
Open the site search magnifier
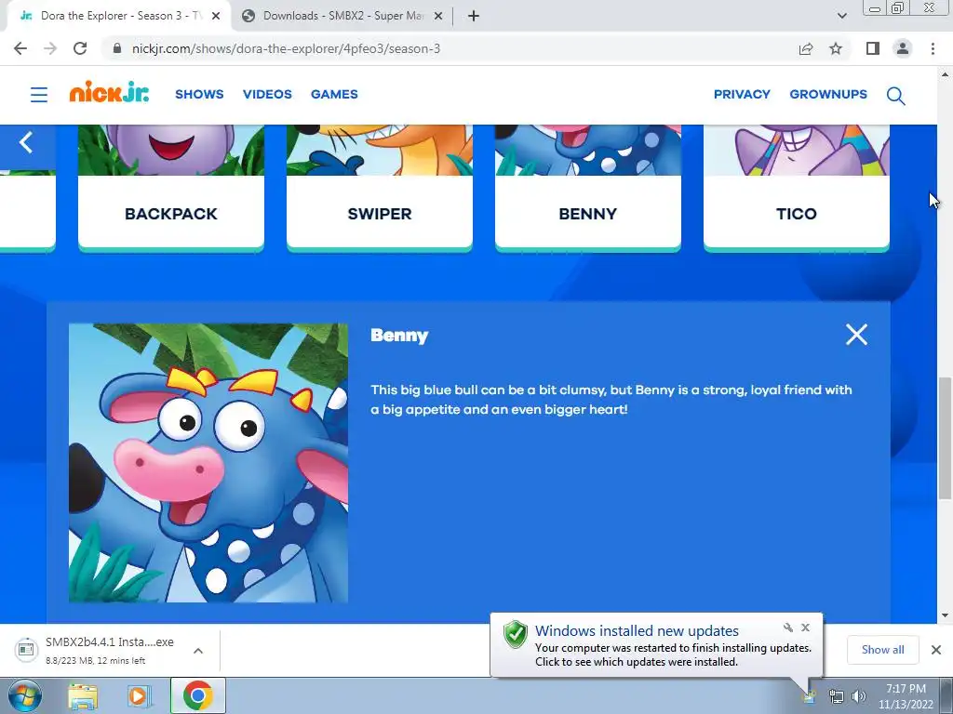[896, 96]
